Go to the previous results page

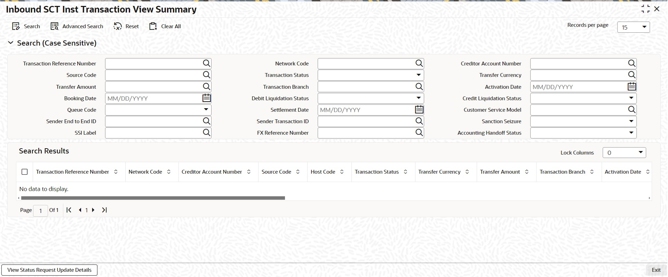80,210
